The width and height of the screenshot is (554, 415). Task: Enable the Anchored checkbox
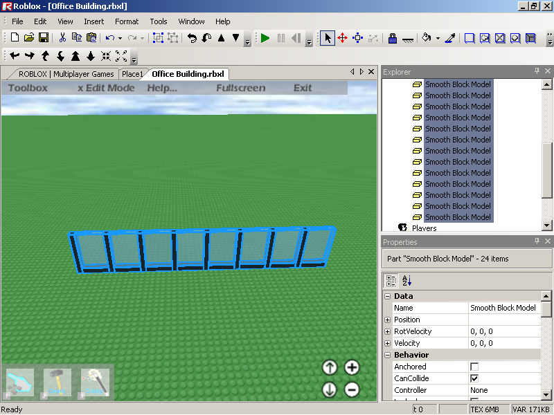click(x=474, y=367)
